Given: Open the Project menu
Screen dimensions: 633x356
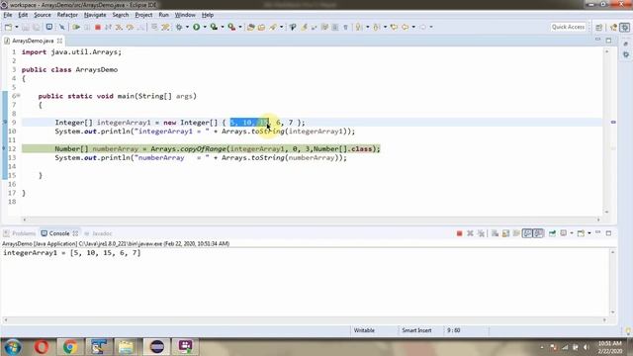Looking at the screenshot, I should tap(143, 15).
